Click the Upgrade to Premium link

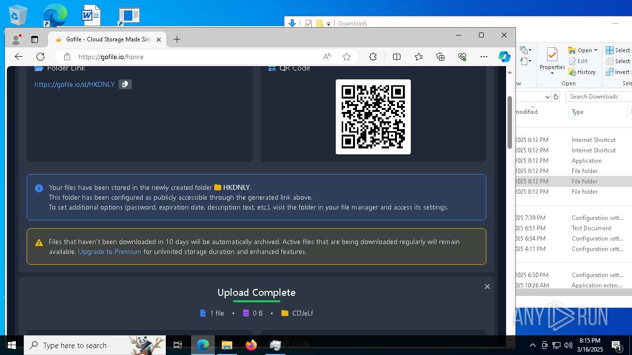[x=110, y=251]
